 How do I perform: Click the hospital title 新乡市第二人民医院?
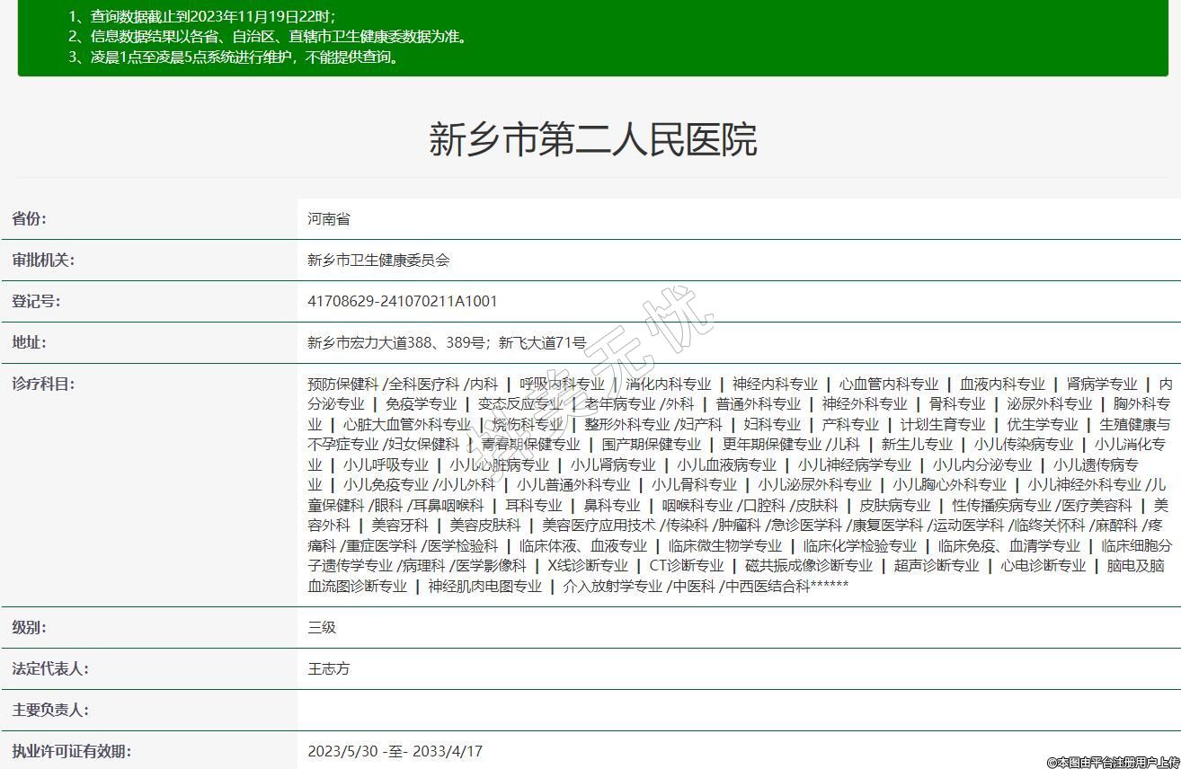point(592,139)
